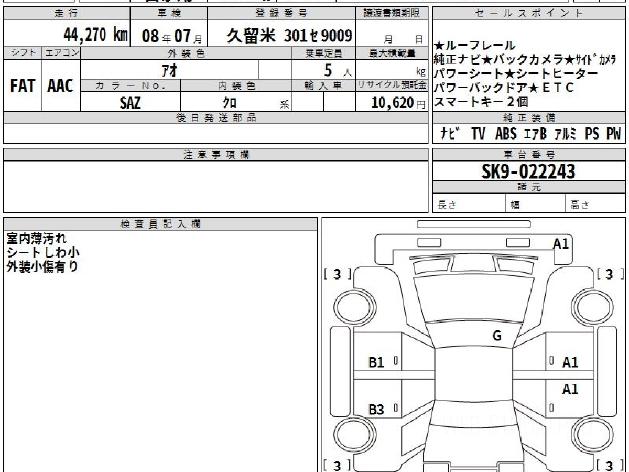The image size is (629, 472).
Task: Select the 走行 header cell
Action: pos(67,14)
